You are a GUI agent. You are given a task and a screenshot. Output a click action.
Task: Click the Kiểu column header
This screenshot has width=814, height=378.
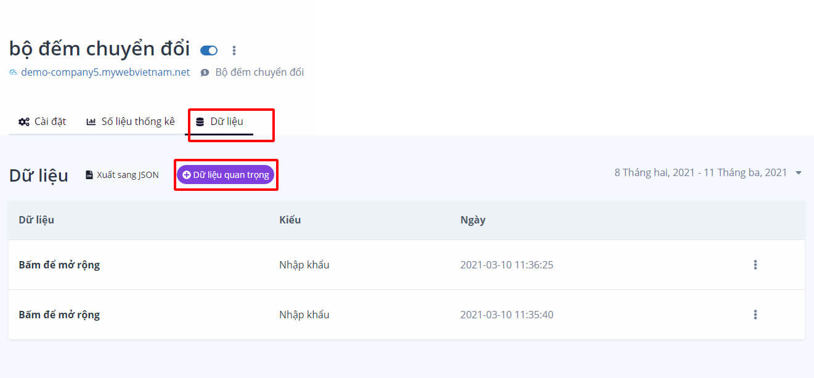click(x=290, y=220)
